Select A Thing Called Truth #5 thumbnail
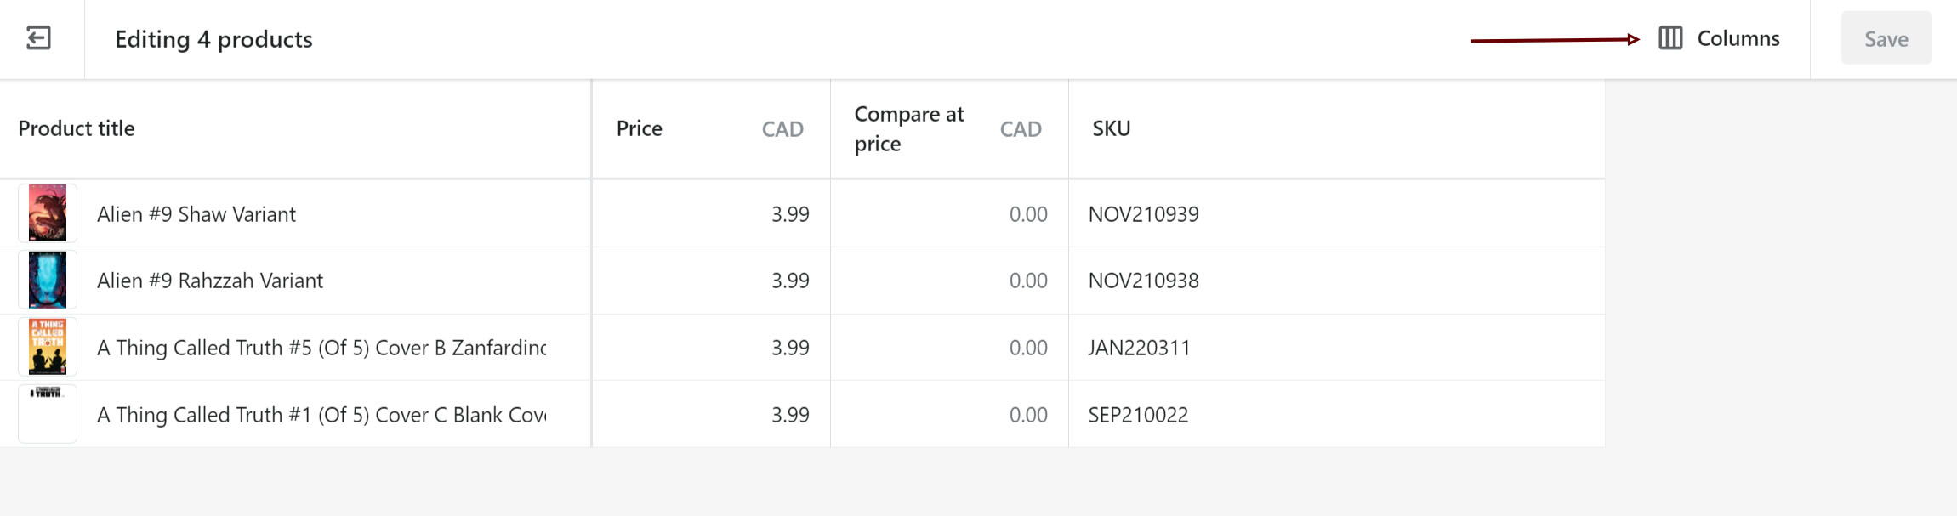Screen dimensions: 1957x516 tap(48, 347)
